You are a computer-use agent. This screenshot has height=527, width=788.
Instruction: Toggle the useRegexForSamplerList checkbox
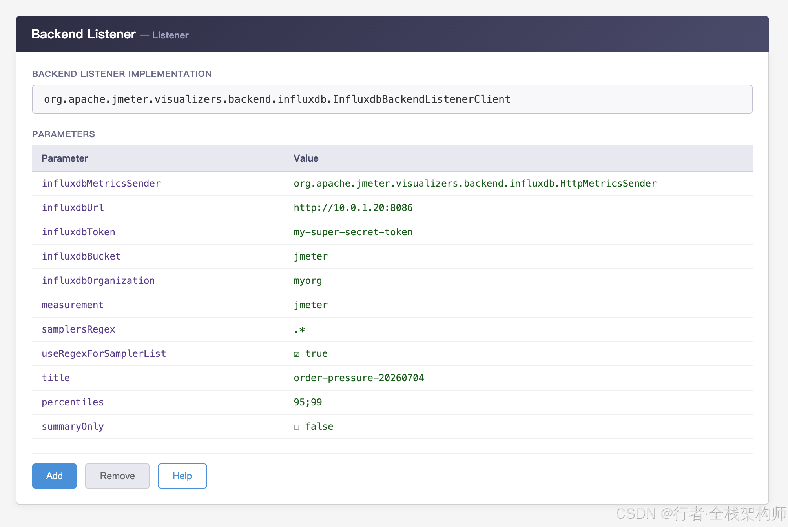click(297, 354)
